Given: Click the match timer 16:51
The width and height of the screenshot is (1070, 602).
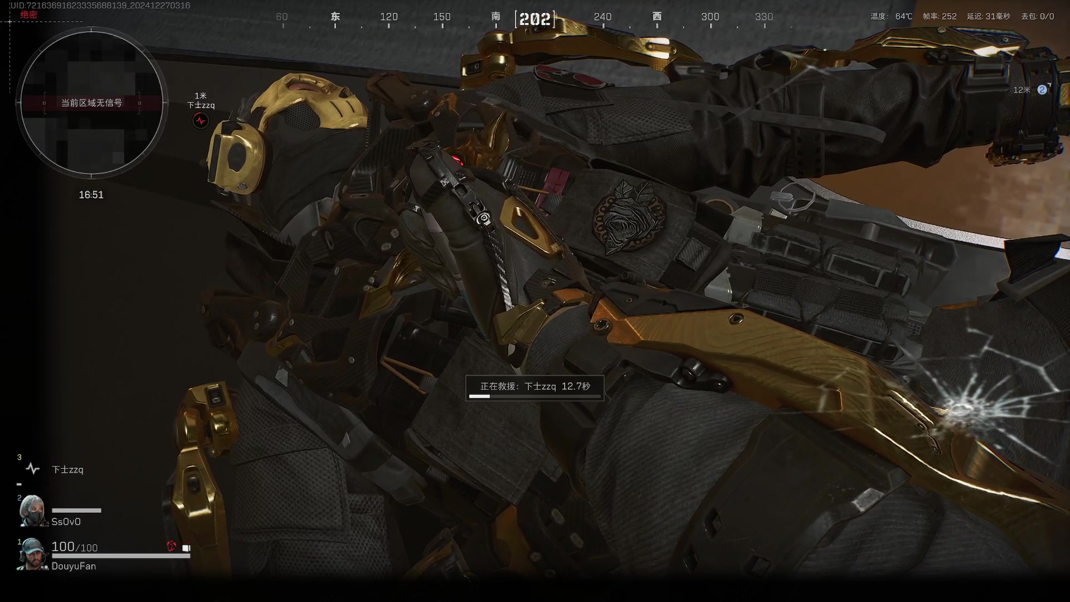Looking at the screenshot, I should click(91, 195).
